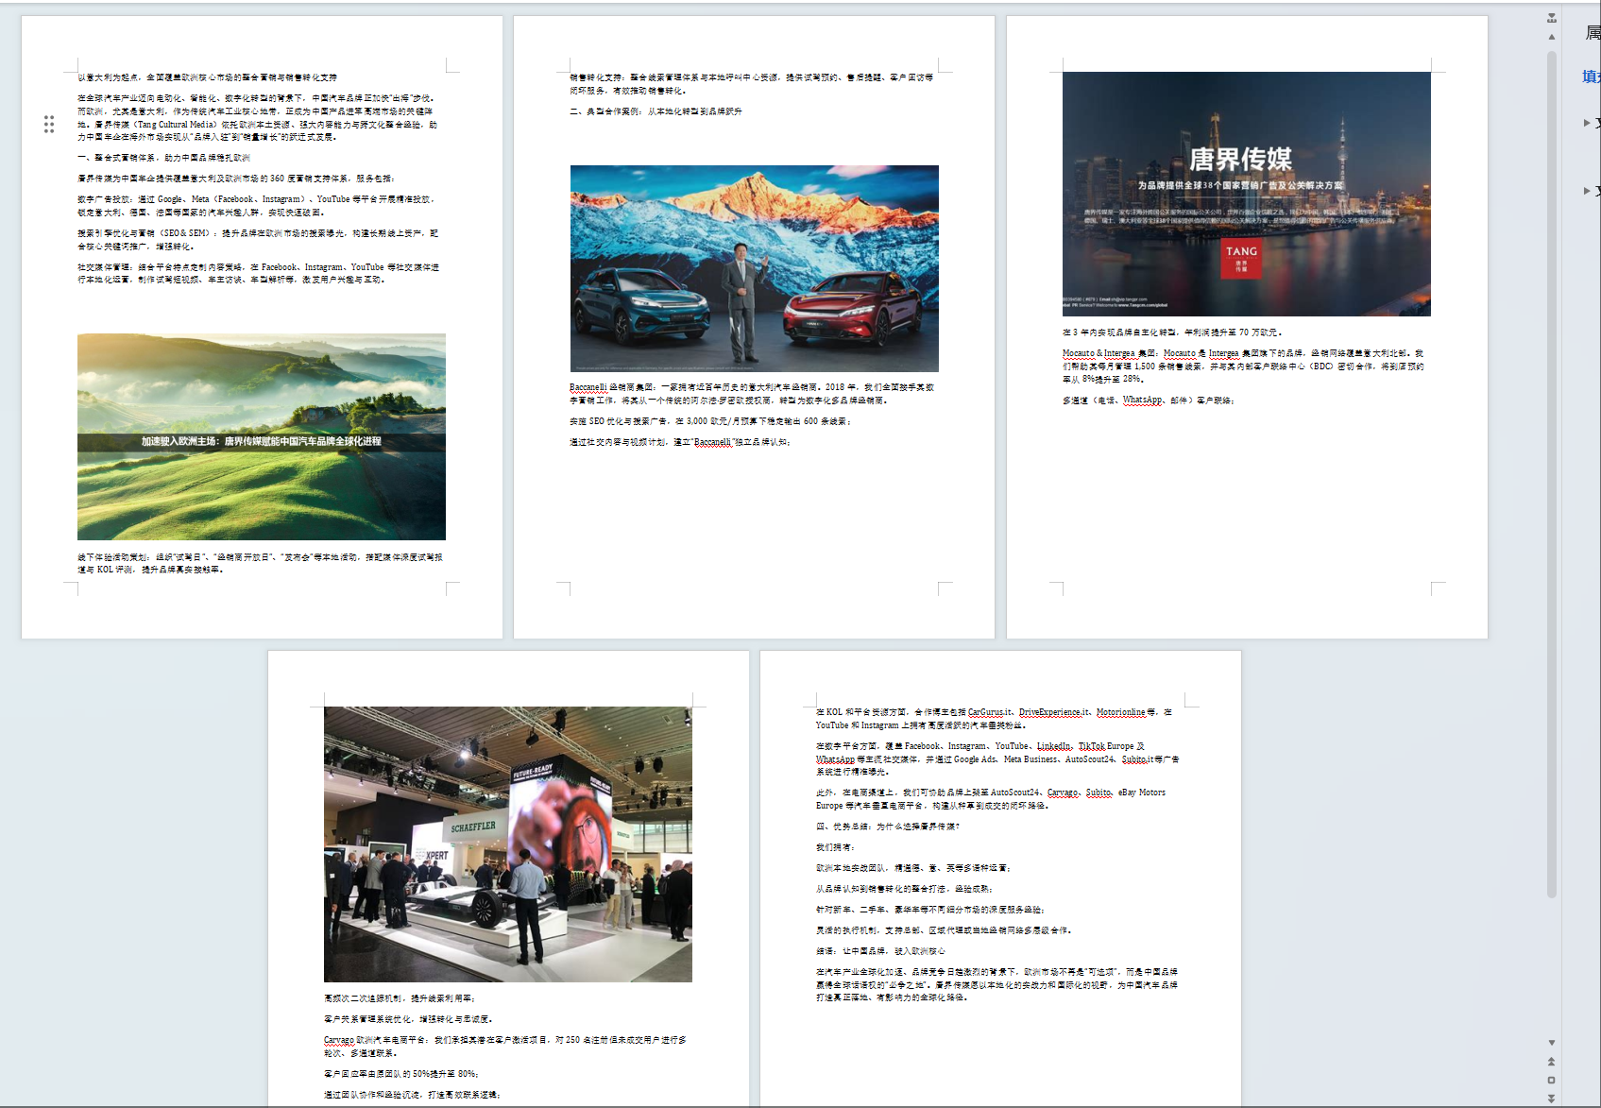Select the Schaeffler exhibition hall photo

pyautogui.click(x=508, y=844)
